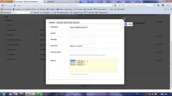Open the 'Графика' toolbar menu

coord(51,9)
